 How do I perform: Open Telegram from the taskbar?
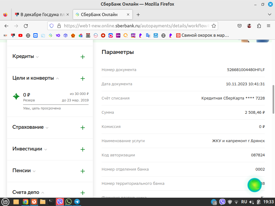[x=77, y=202]
